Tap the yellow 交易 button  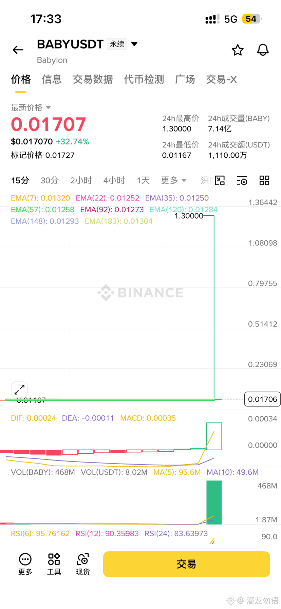(x=186, y=564)
